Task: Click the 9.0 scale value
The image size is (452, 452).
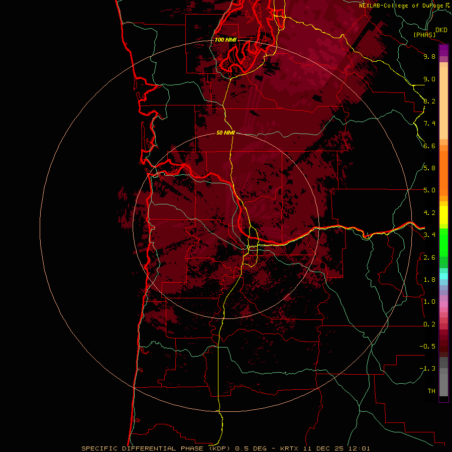Action: 429,79
